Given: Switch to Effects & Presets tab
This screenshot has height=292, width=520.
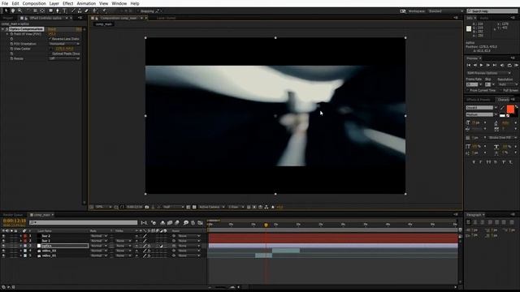Looking at the screenshot, I should [479, 99].
